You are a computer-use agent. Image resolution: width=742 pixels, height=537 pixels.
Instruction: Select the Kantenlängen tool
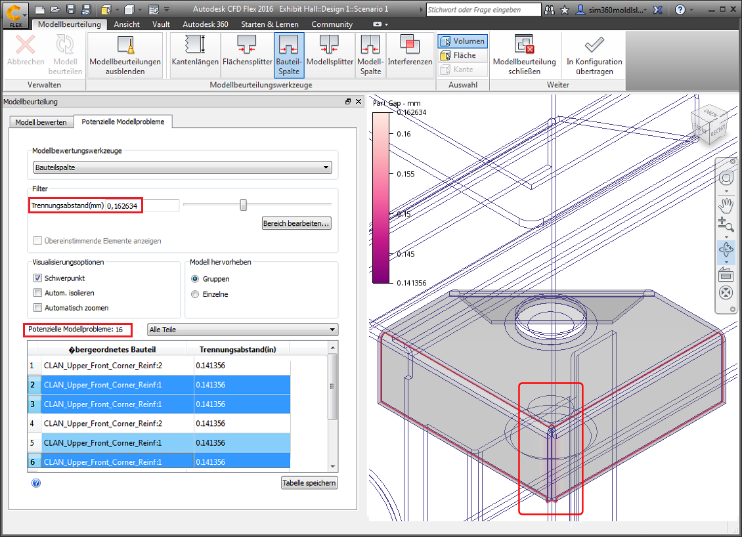tap(195, 55)
